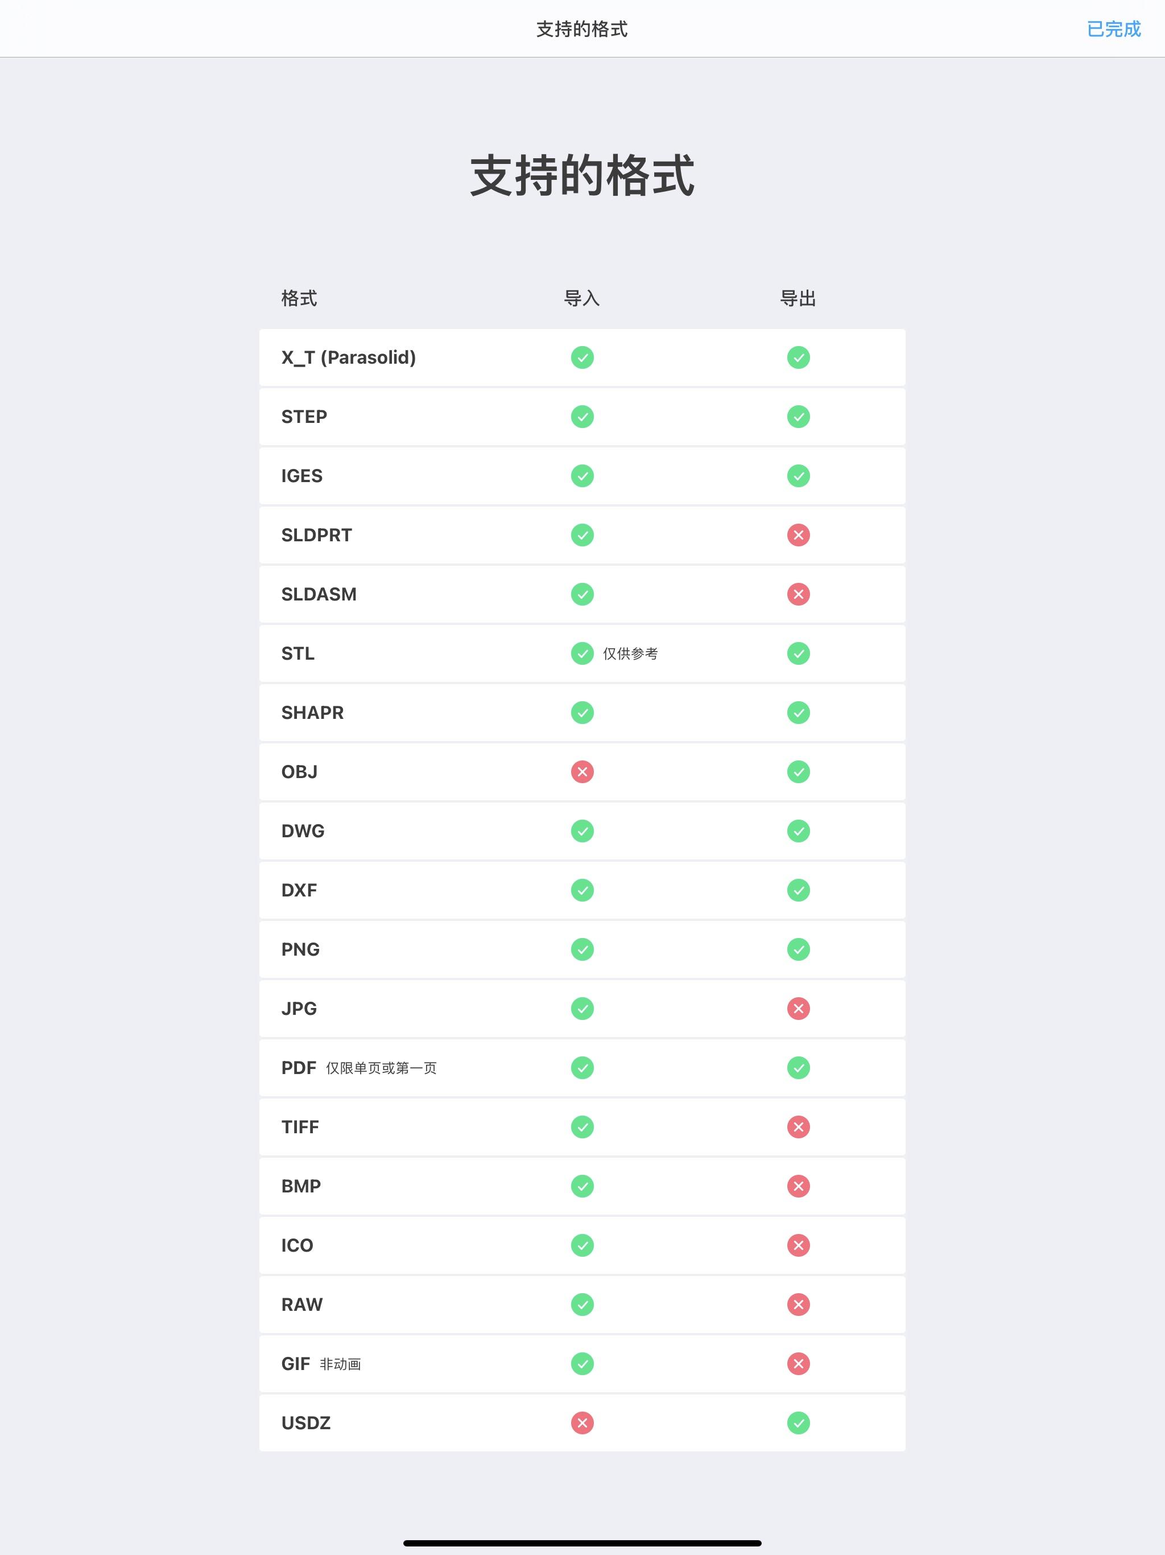Click the red export cross for SLDASM
1165x1555 pixels.
pos(798,594)
